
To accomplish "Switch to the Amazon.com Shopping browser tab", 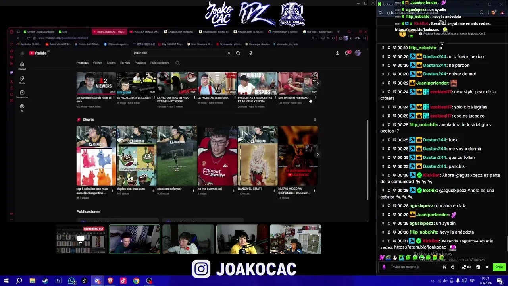I will pyautogui.click(x=180, y=32).
